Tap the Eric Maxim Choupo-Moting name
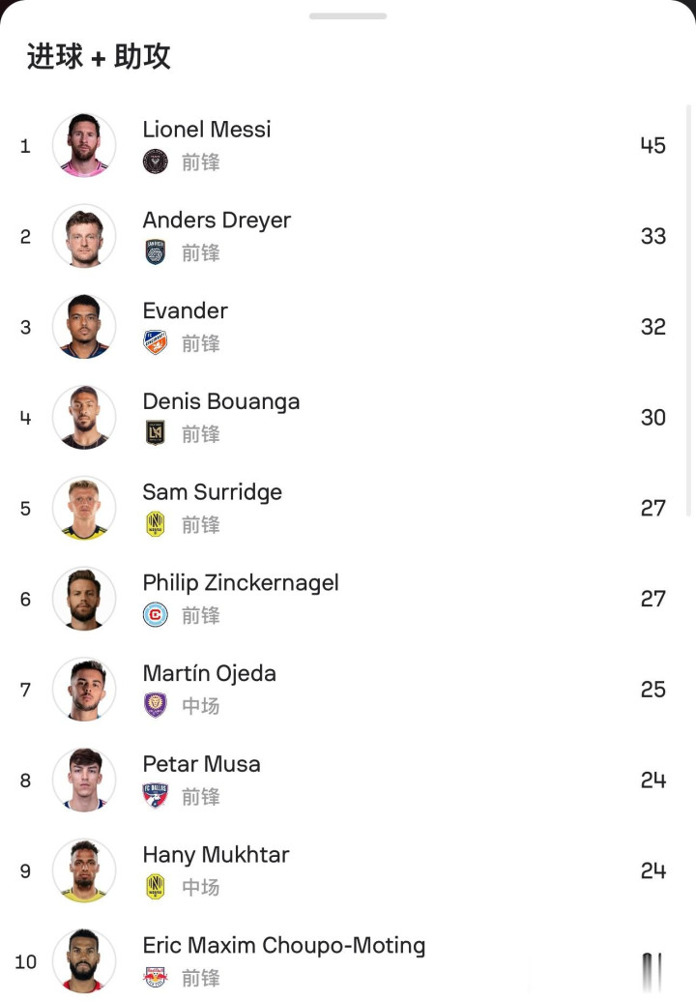The width and height of the screenshot is (696, 1001). click(283, 945)
